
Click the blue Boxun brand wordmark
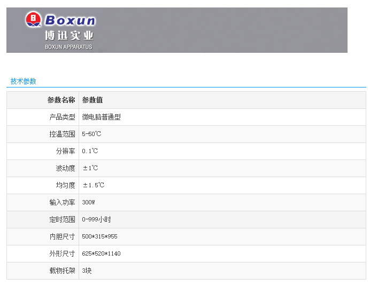coord(70,21)
